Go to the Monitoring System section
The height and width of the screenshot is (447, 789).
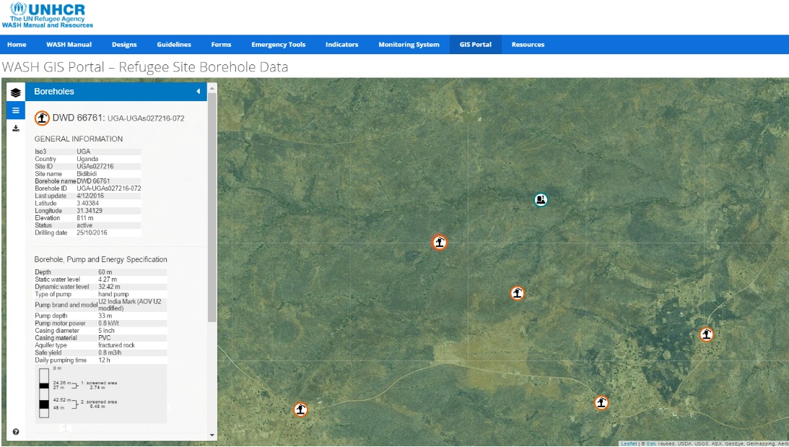pos(409,44)
